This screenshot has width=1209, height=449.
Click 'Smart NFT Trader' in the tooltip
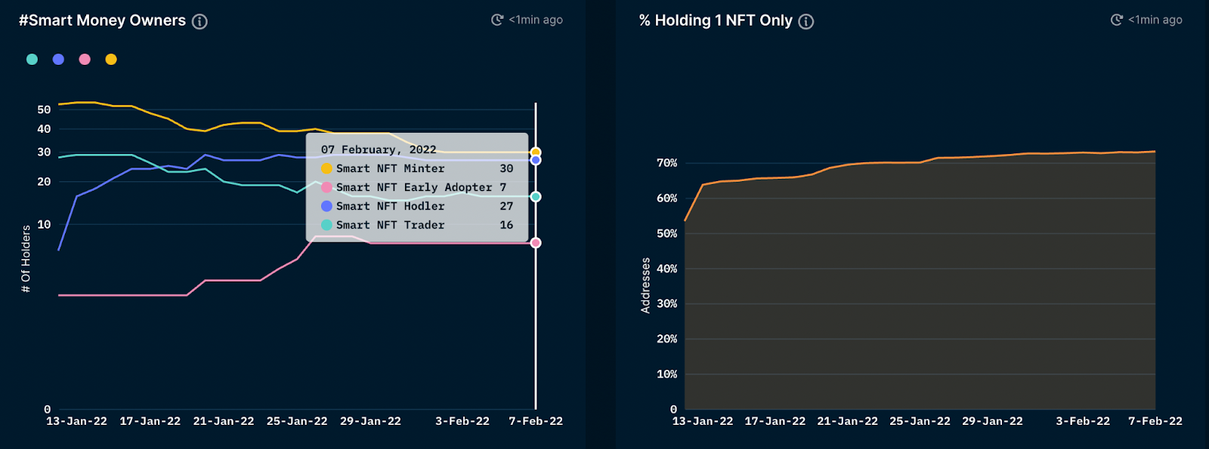point(390,225)
